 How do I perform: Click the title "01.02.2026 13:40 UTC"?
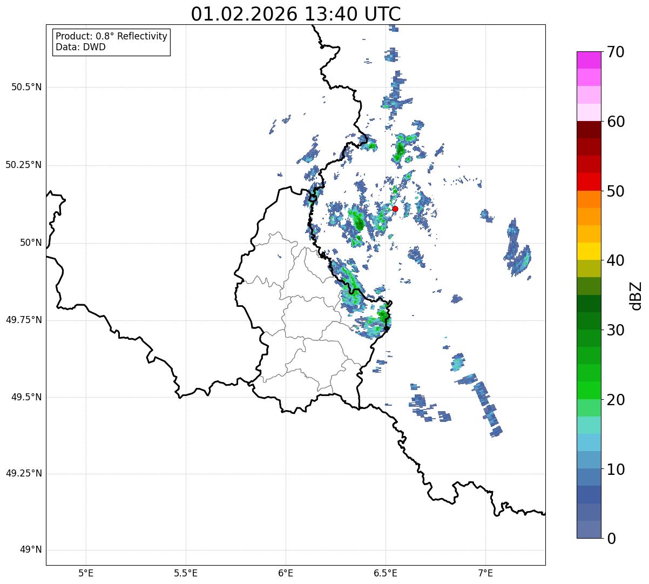[296, 14]
